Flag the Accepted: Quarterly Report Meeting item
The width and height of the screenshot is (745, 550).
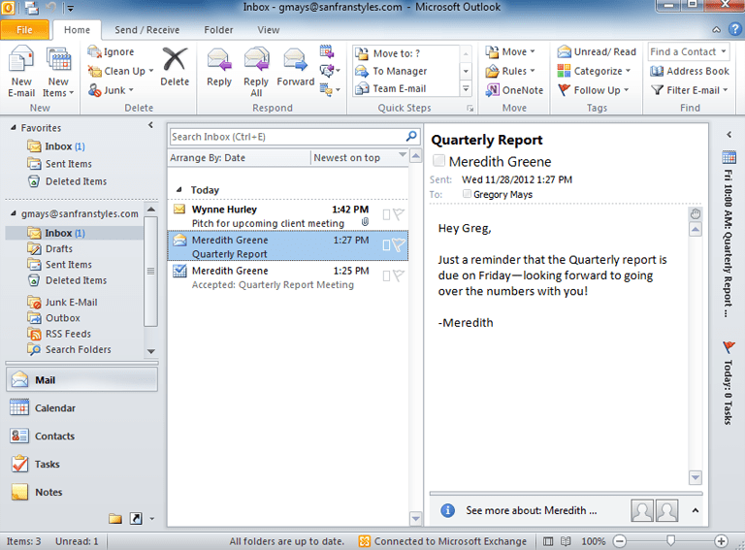click(x=399, y=275)
